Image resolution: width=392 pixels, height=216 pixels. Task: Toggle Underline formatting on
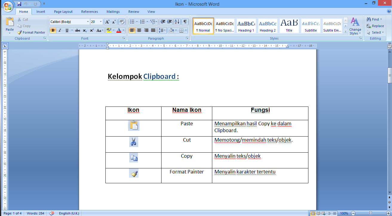pyautogui.click(x=66, y=30)
